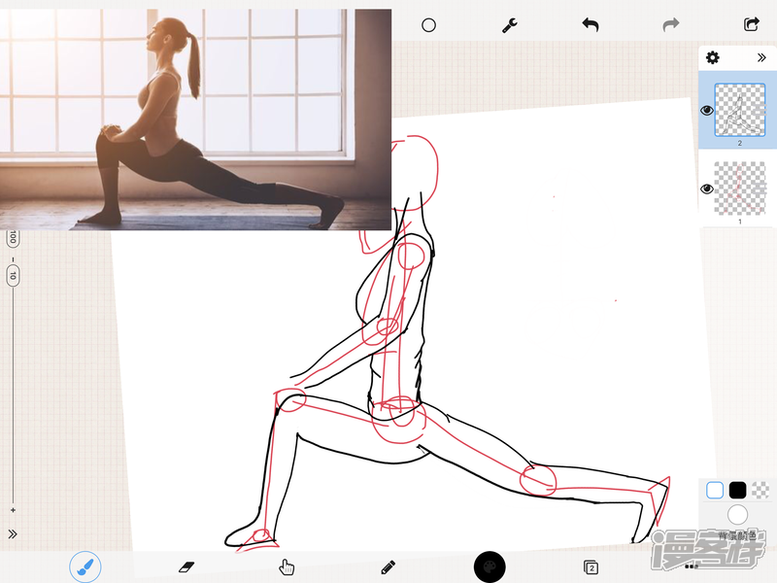This screenshot has width=777, height=583.
Task: Click the greyed-out redo arrow
Action: (x=670, y=25)
